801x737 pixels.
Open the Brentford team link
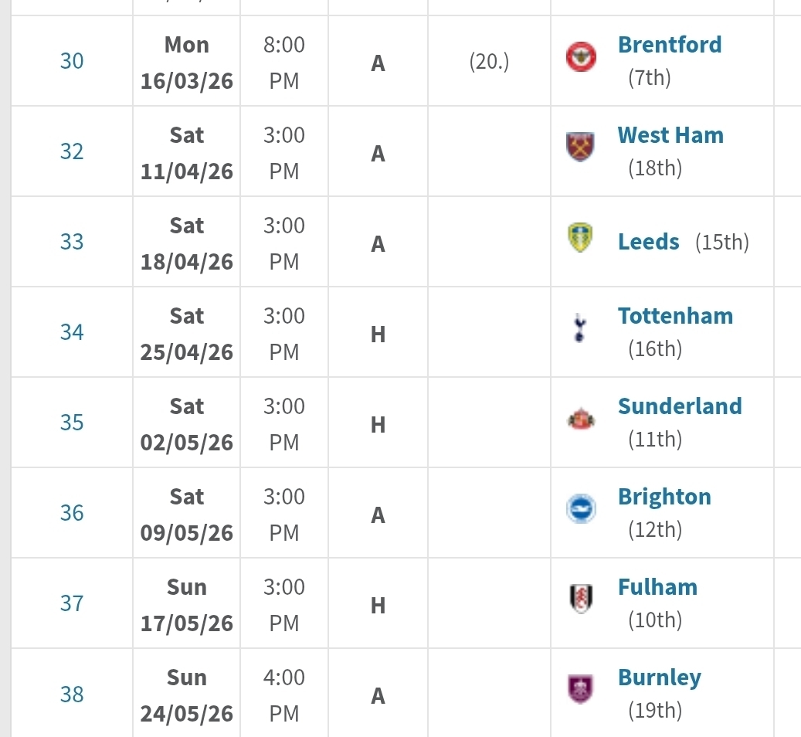click(x=670, y=45)
